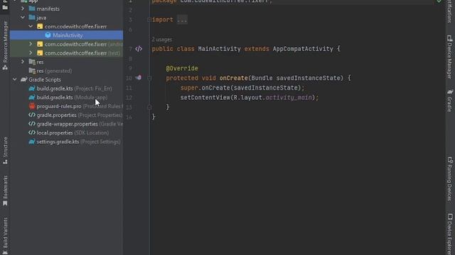
Task: Click the super.onCreate call text
Action: tap(242, 88)
